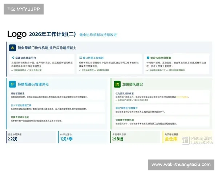Click the ≥18场 annual training value
Screen dimensions: 218x174
click(x=118, y=139)
